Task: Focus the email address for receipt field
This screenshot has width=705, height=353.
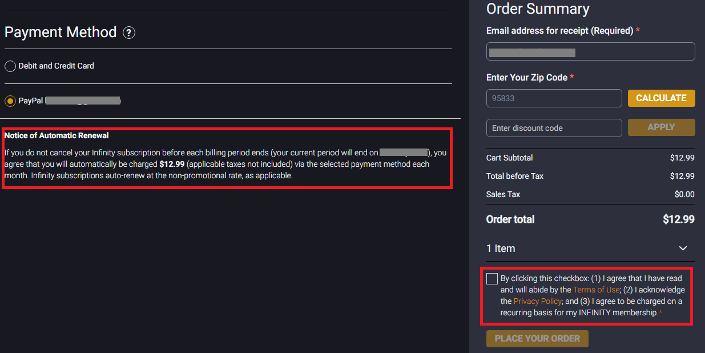Action: 591,51
